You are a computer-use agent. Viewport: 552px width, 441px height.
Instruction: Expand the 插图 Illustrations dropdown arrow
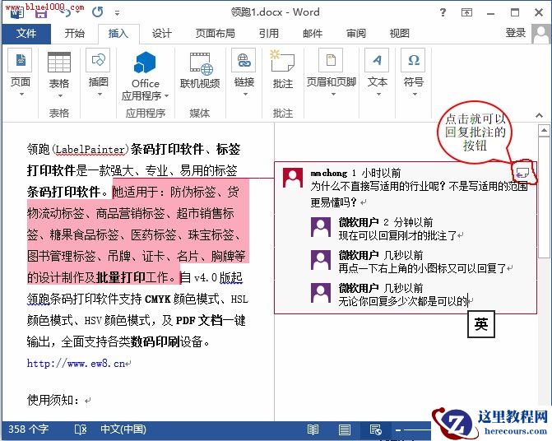pyautogui.click(x=100, y=94)
